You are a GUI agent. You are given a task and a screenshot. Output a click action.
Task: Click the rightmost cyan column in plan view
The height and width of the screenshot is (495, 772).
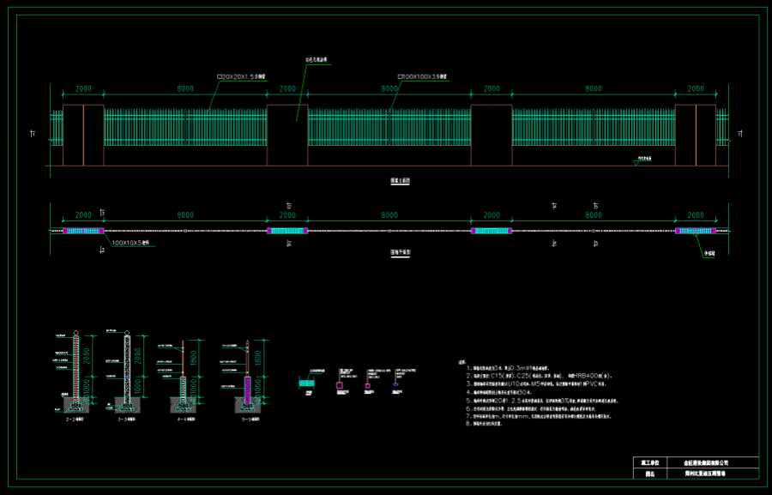pyautogui.click(x=695, y=231)
